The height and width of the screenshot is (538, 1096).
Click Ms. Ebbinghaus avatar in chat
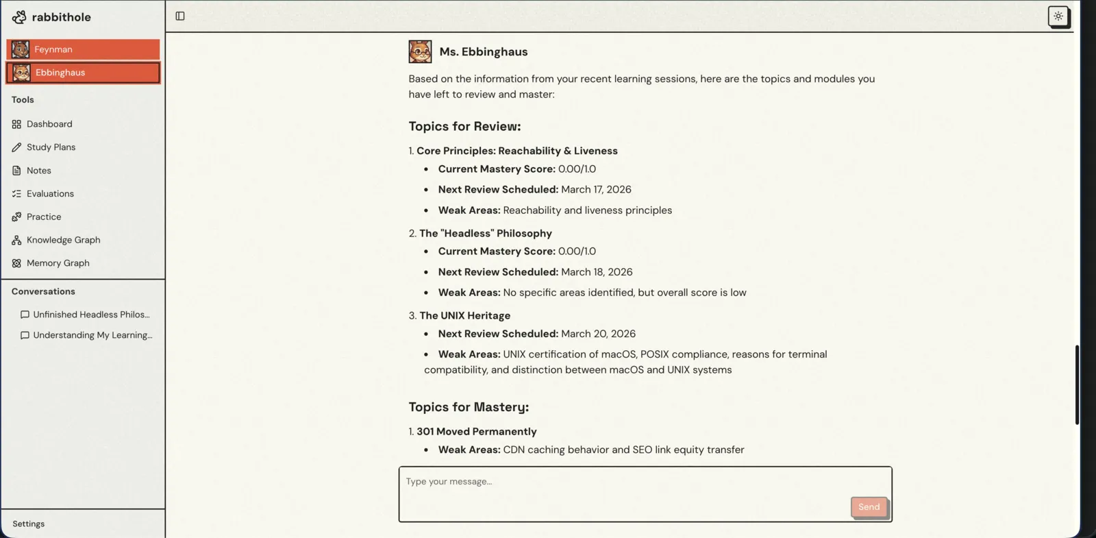pos(420,52)
